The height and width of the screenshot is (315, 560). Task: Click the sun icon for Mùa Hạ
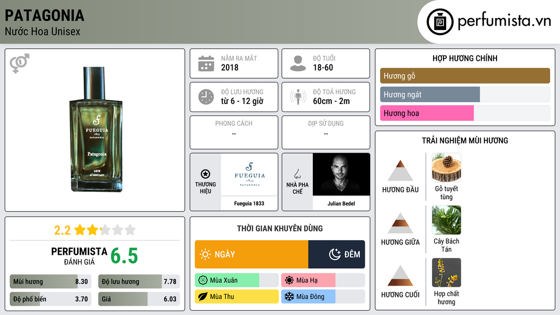click(x=289, y=281)
